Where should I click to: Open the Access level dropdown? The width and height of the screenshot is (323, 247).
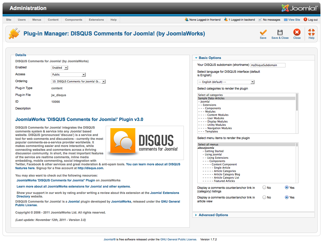point(68,75)
